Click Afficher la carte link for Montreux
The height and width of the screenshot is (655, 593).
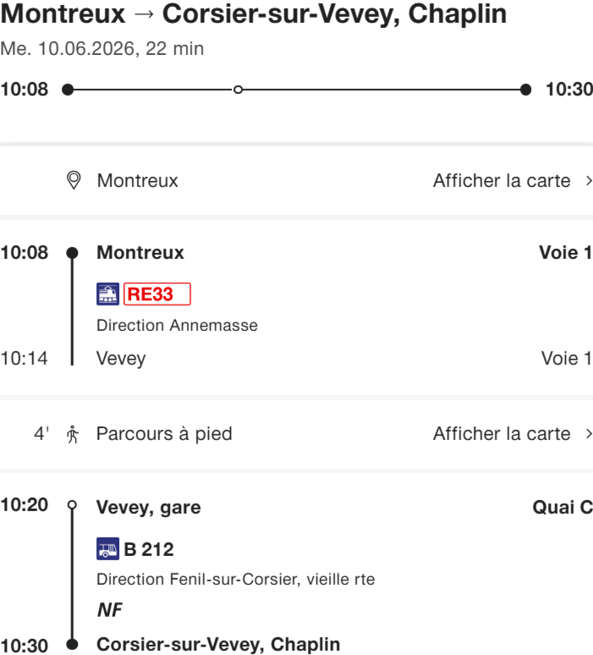pos(502,181)
